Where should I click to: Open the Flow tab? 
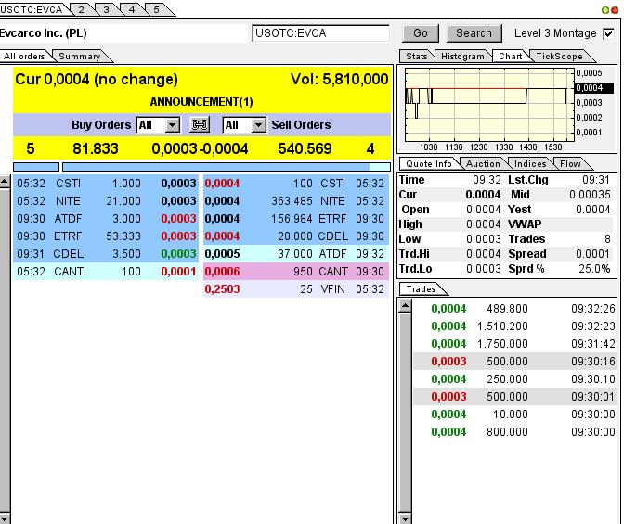point(570,164)
